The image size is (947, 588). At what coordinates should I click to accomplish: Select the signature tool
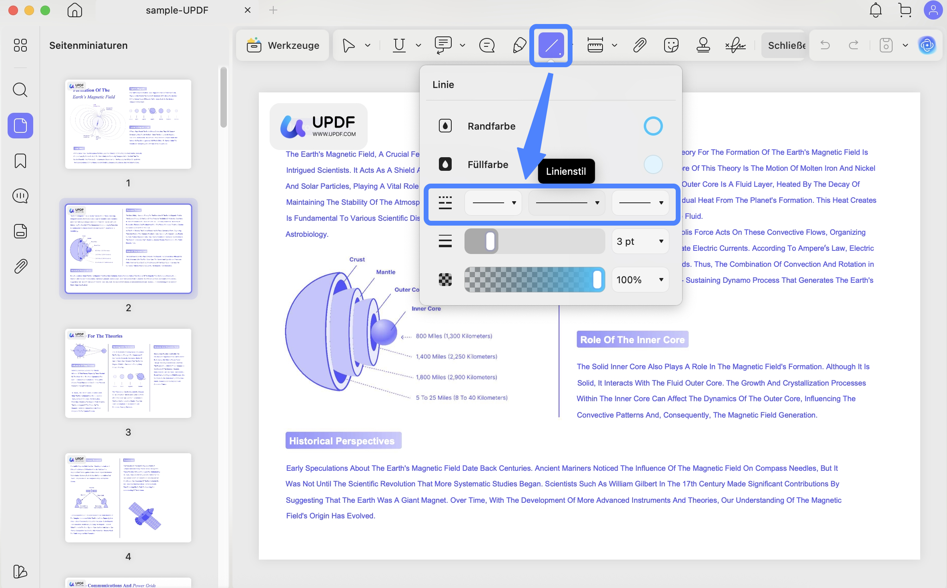coord(735,45)
